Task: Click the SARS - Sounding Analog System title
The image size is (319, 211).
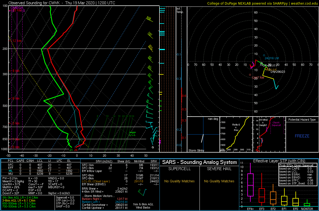Action: pos(200,162)
